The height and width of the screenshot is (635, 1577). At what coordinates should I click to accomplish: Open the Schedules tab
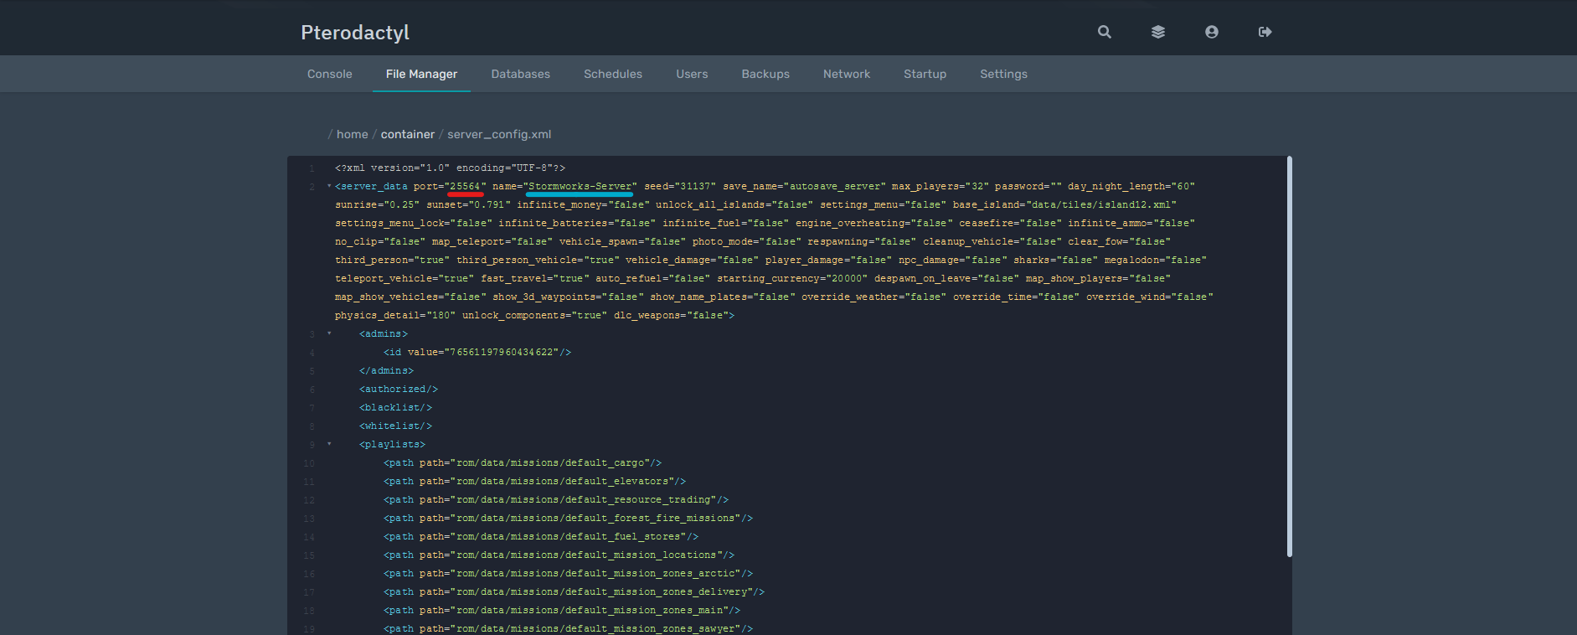[613, 74]
